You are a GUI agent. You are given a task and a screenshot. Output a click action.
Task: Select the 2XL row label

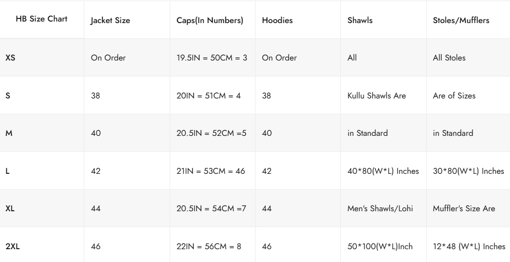coord(12,247)
